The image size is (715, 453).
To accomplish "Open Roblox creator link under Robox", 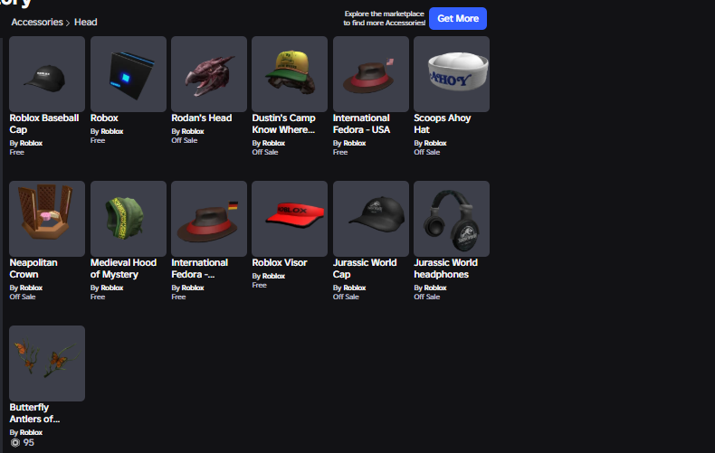I will click(112, 131).
